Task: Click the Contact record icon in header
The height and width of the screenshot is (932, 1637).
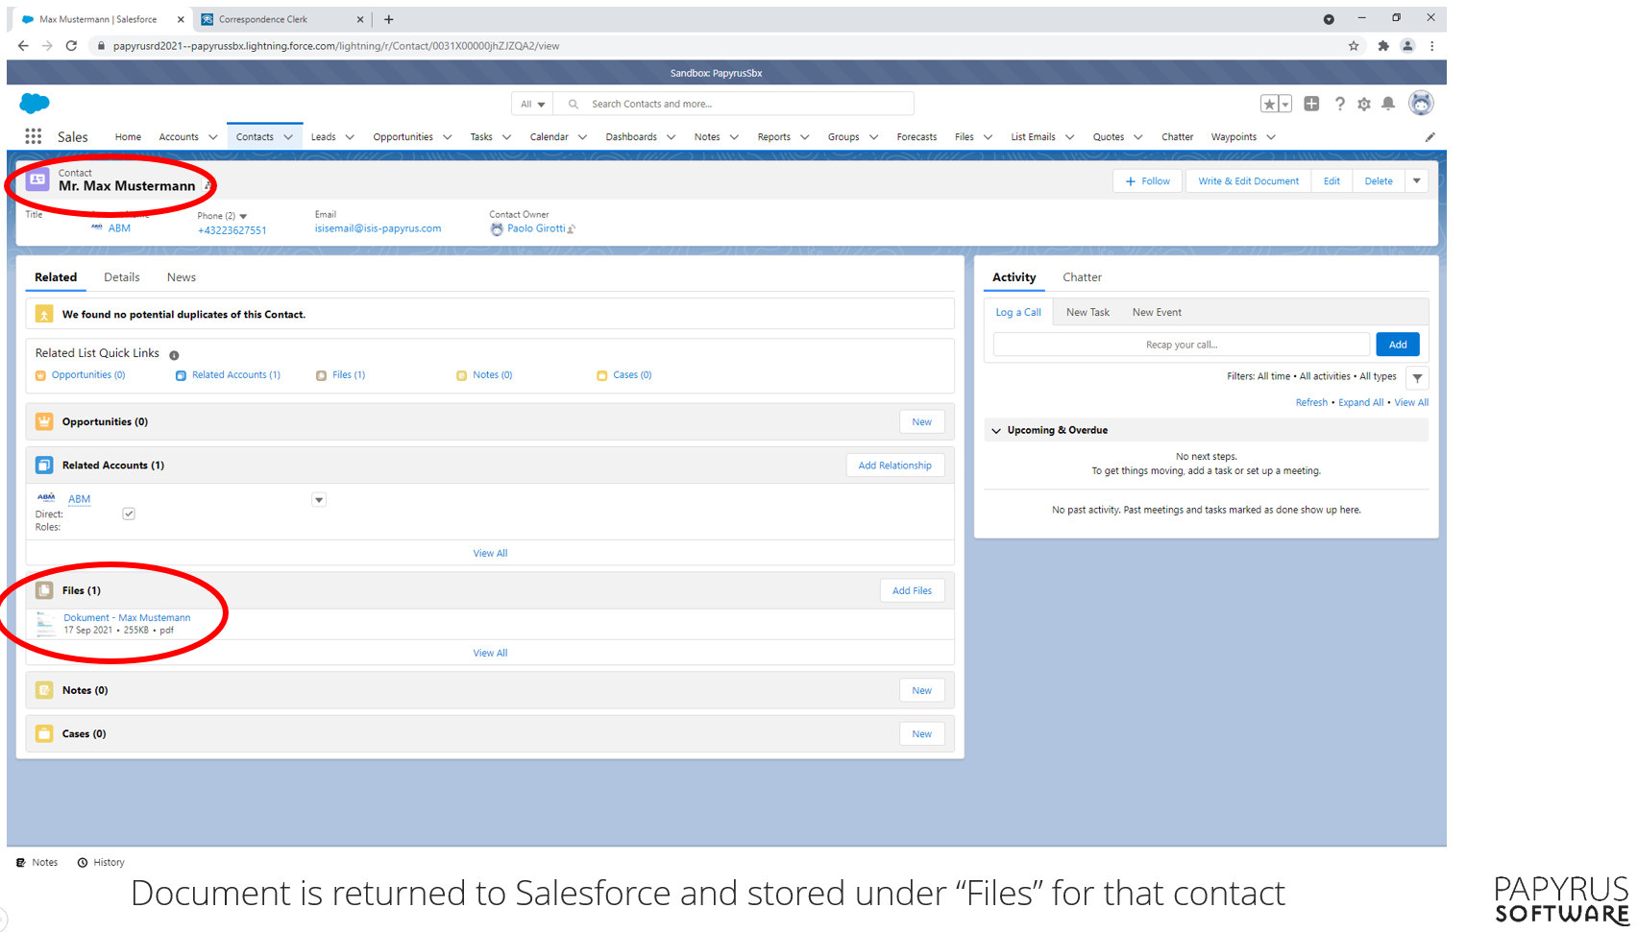Action: pos(37,179)
